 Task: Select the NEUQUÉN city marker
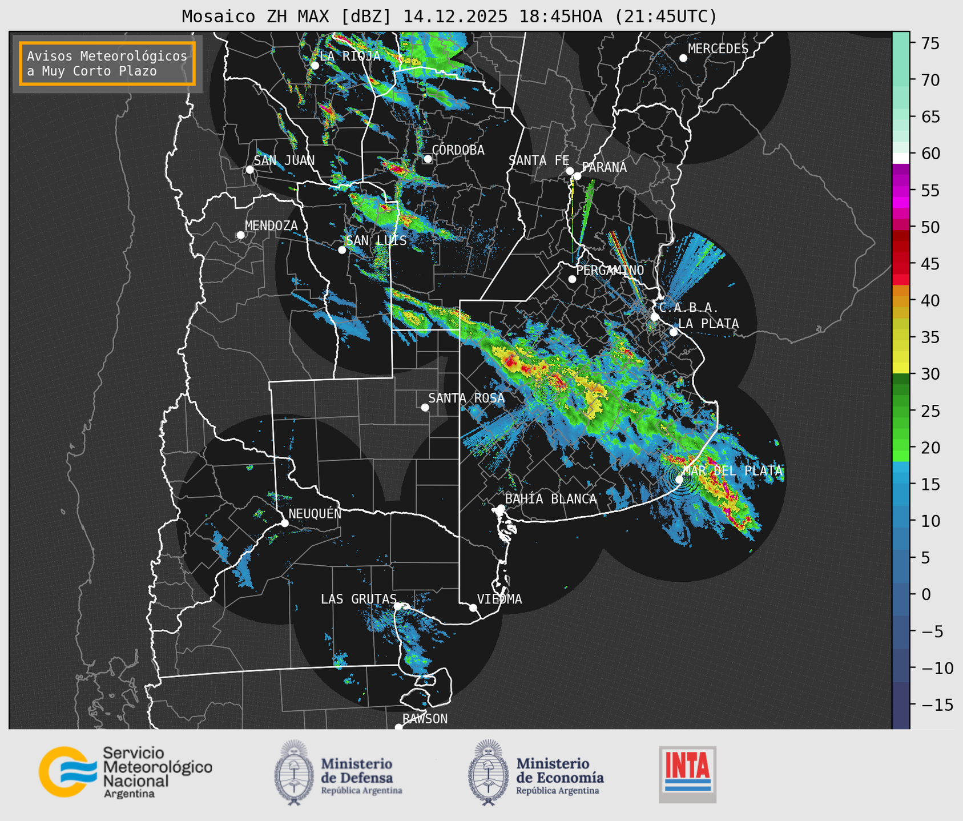point(284,523)
